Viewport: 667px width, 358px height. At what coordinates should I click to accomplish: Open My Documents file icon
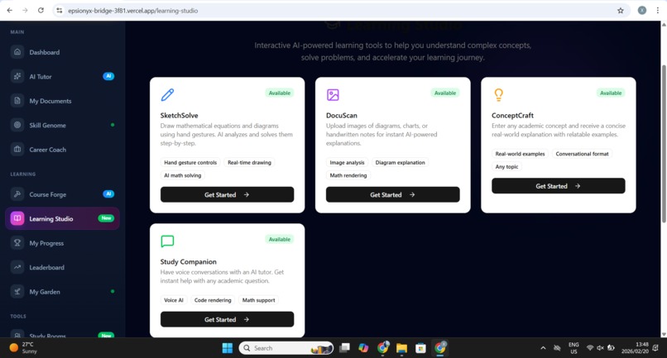point(17,101)
